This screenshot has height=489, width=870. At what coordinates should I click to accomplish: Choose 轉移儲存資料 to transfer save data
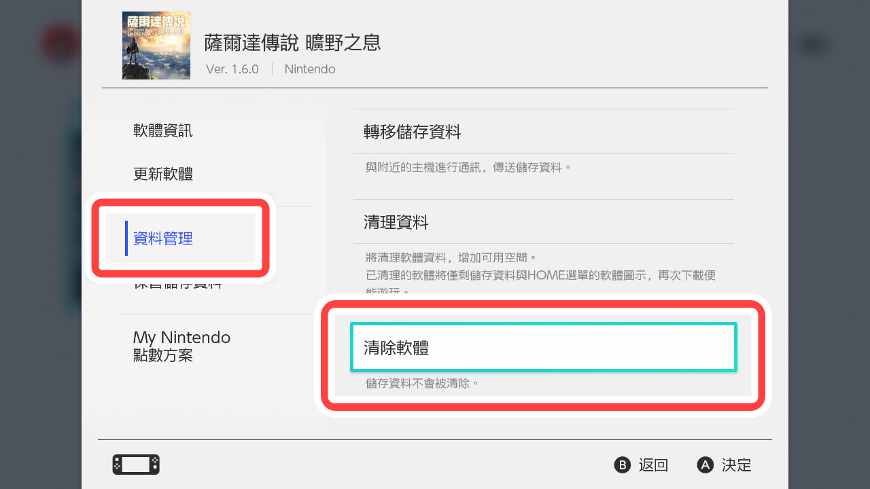click(411, 132)
